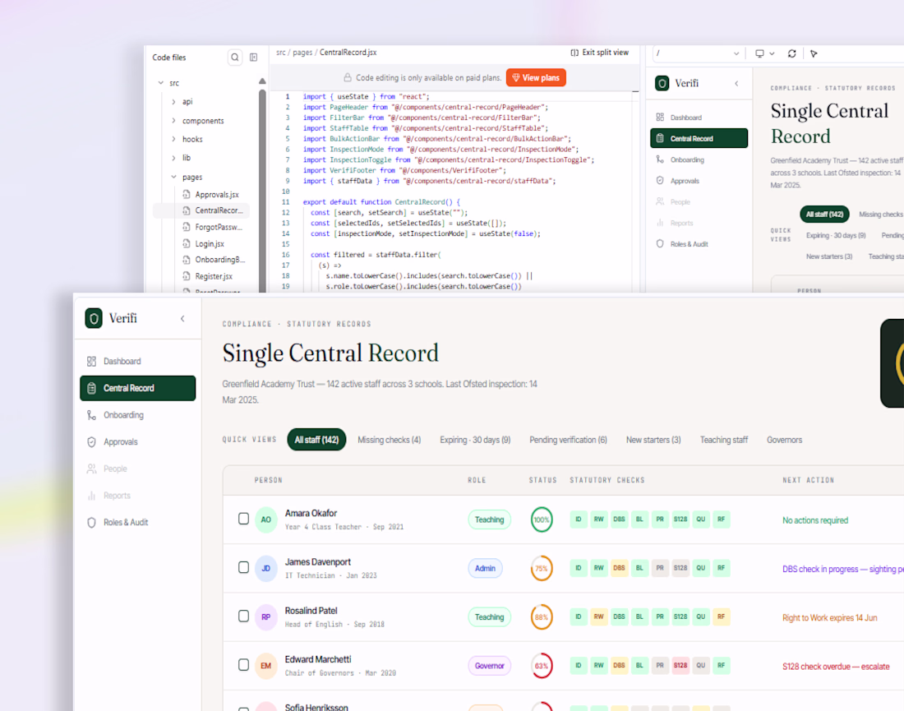
Task: Click the refresh icon in preview toolbar
Action: [792, 53]
